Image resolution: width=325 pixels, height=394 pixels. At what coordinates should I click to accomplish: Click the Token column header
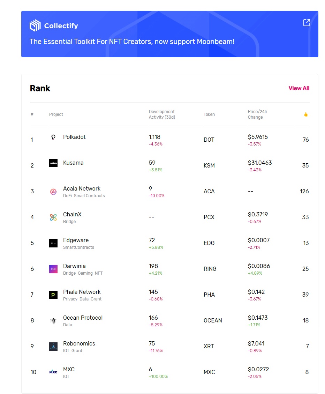[209, 114]
